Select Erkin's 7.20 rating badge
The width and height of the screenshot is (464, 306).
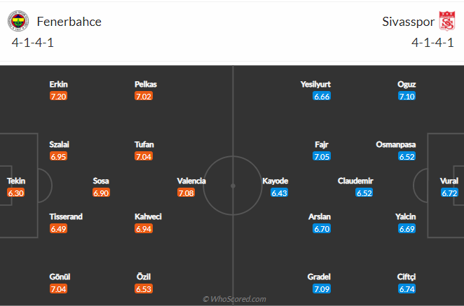pos(59,96)
